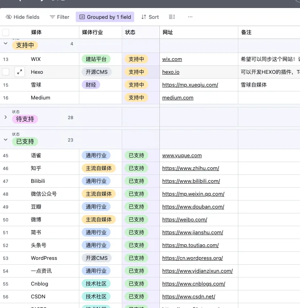Click the empty industry cell for Medium
This screenshot has height=308, width=300.
click(x=101, y=97)
